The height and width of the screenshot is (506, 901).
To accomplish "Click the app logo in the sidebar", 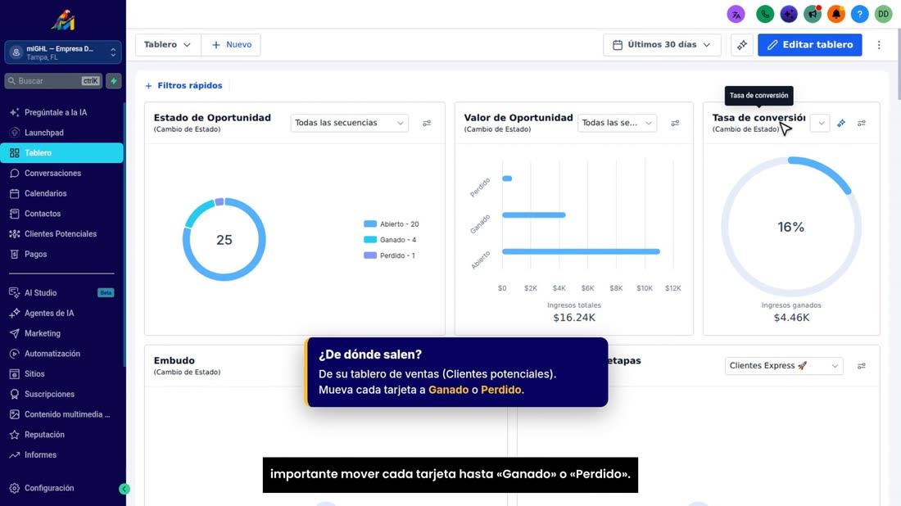I will [x=62, y=20].
